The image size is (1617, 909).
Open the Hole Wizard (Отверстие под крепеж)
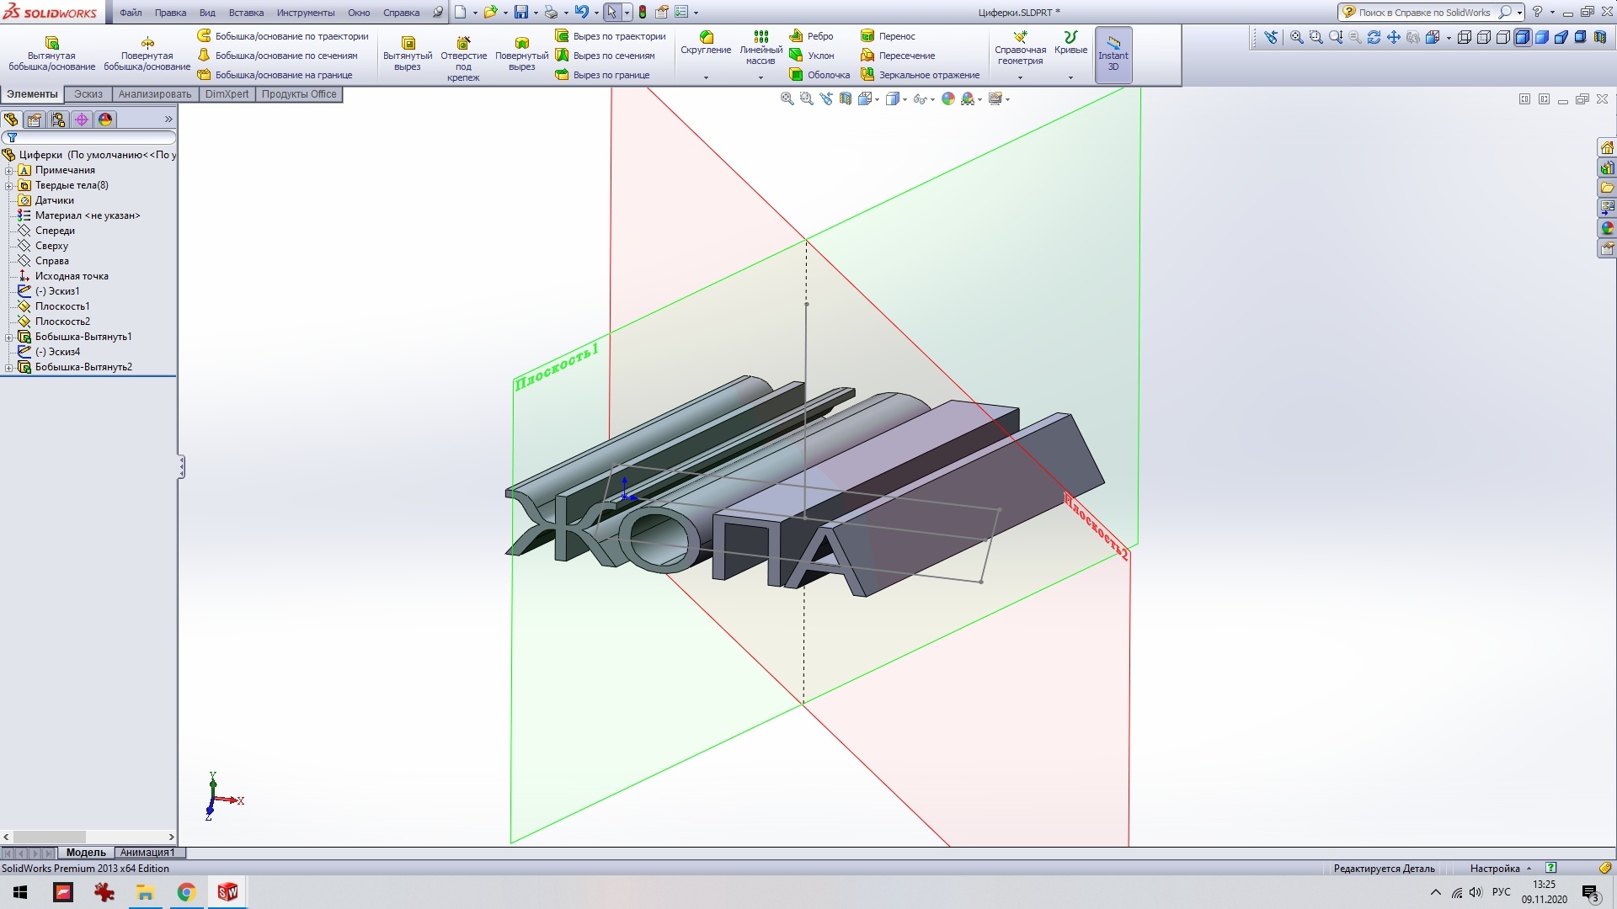[463, 58]
